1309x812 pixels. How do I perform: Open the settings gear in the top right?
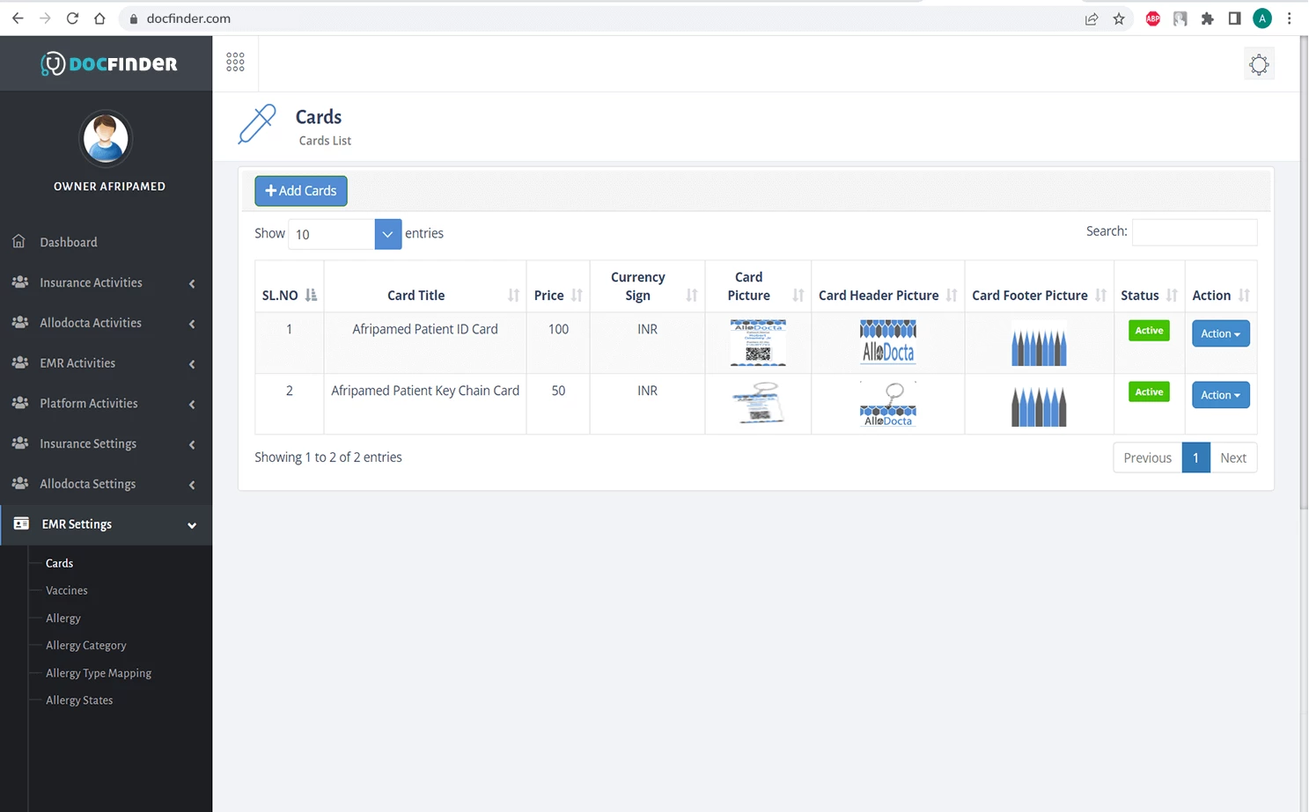tap(1259, 63)
